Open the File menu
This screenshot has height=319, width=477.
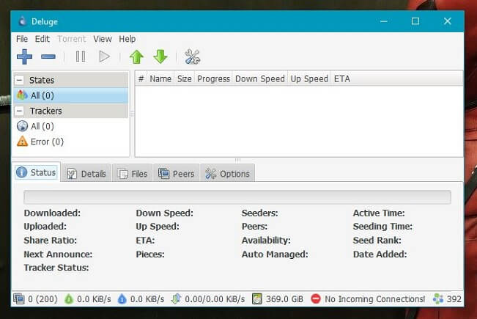pyautogui.click(x=22, y=39)
